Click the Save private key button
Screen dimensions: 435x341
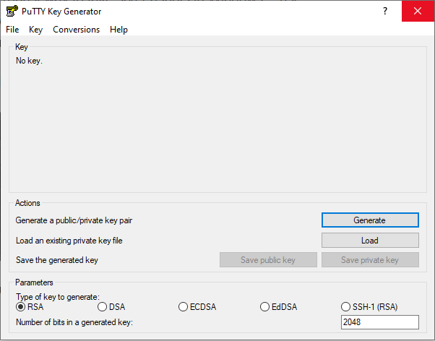point(370,260)
